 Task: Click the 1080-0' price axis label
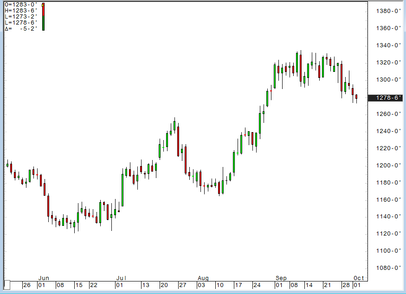[388, 268]
